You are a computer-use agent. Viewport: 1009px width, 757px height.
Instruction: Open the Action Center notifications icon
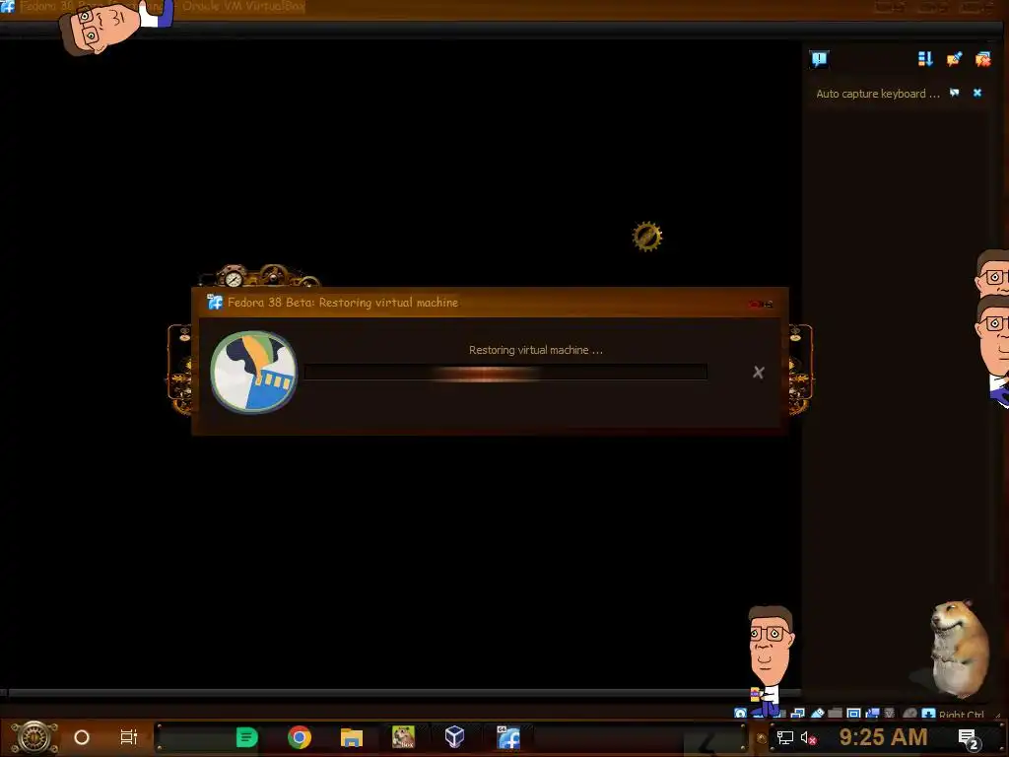pyautogui.click(x=969, y=738)
